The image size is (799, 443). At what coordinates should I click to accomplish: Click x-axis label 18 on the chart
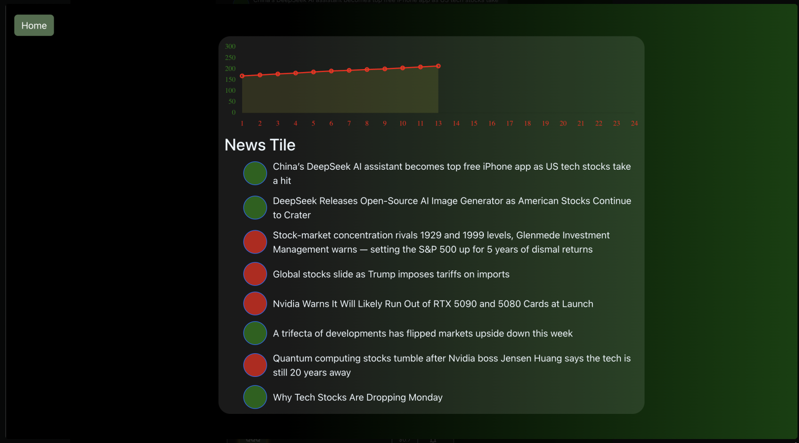[x=527, y=123]
